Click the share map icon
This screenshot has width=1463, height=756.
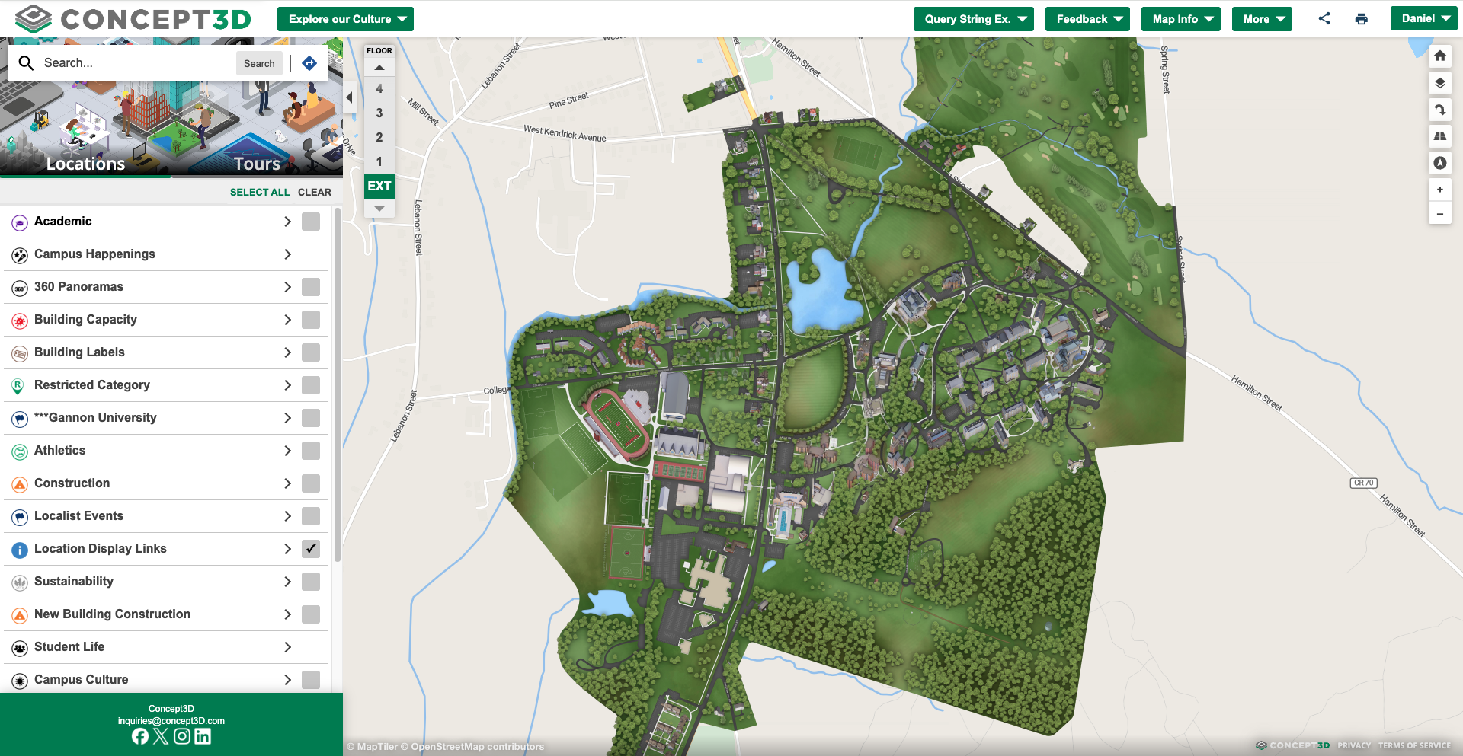pos(1324,19)
